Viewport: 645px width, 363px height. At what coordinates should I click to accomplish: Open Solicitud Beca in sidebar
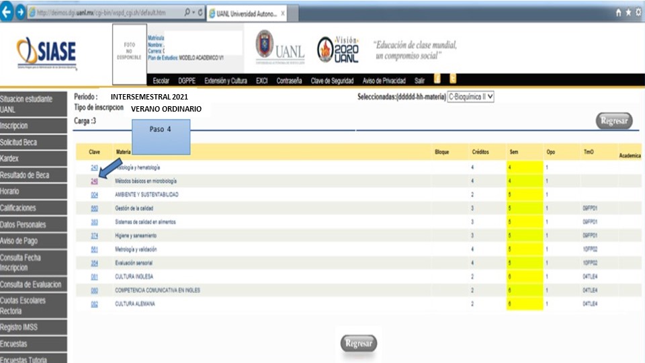point(34,142)
